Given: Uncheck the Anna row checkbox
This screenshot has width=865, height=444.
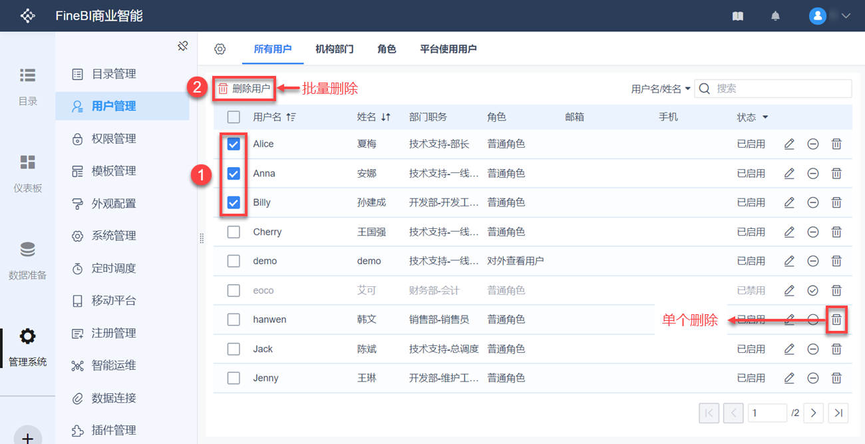Looking at the screenshot, I should point(234,173).
